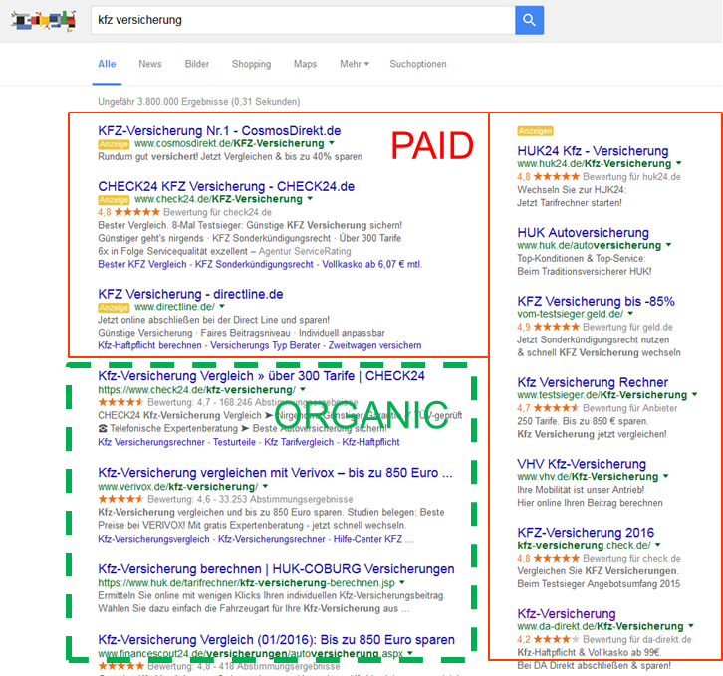Open the HUK Autoversicherung sidebar ad
The height and width of the screenshot is (676, 723).
583,232
